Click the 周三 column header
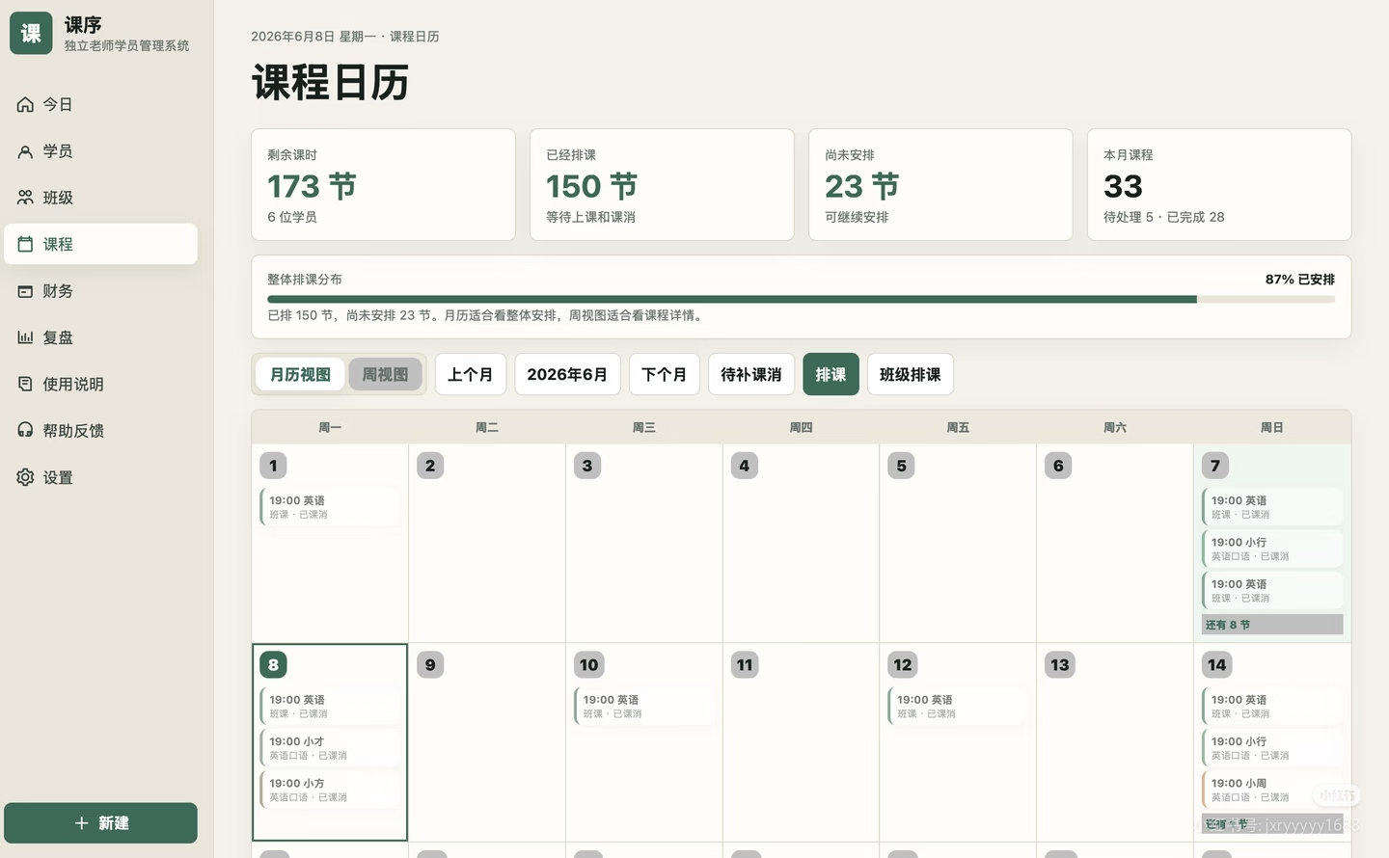 click(x=644, y=427)
